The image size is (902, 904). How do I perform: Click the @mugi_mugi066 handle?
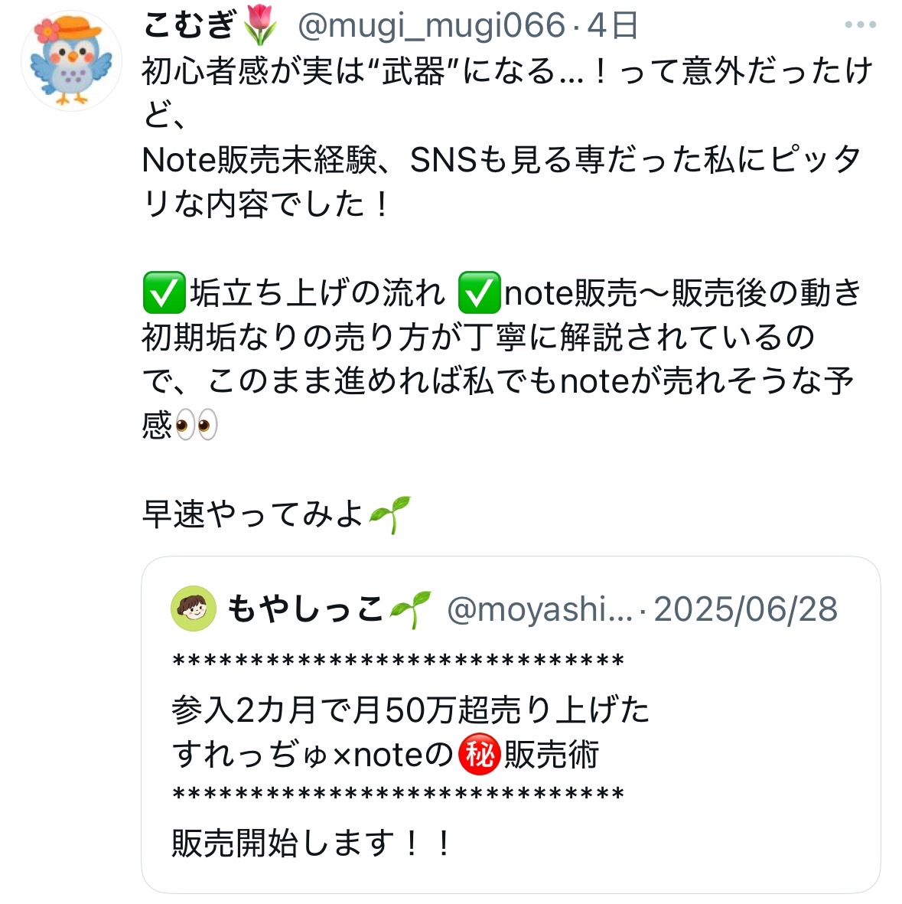[x=431, y=25]
